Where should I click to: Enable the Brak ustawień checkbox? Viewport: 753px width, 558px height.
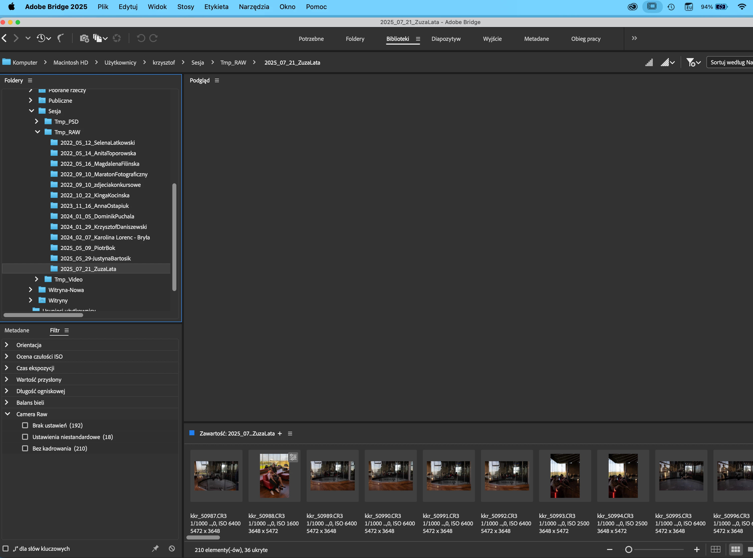(x=25, y=426)
